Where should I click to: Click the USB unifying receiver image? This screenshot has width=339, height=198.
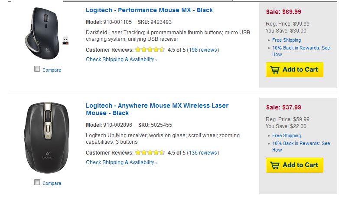[65, 41]
